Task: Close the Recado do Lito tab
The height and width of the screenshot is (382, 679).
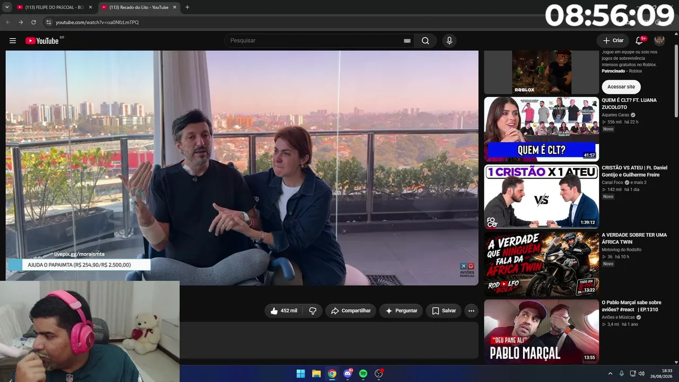Action: point(175,7)
